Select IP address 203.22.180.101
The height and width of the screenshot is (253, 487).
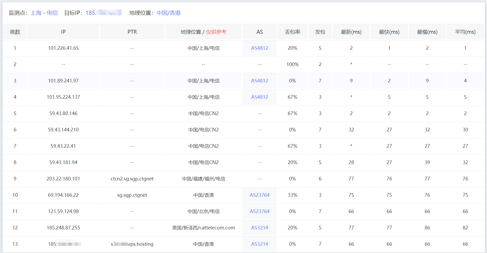(63, 179)
